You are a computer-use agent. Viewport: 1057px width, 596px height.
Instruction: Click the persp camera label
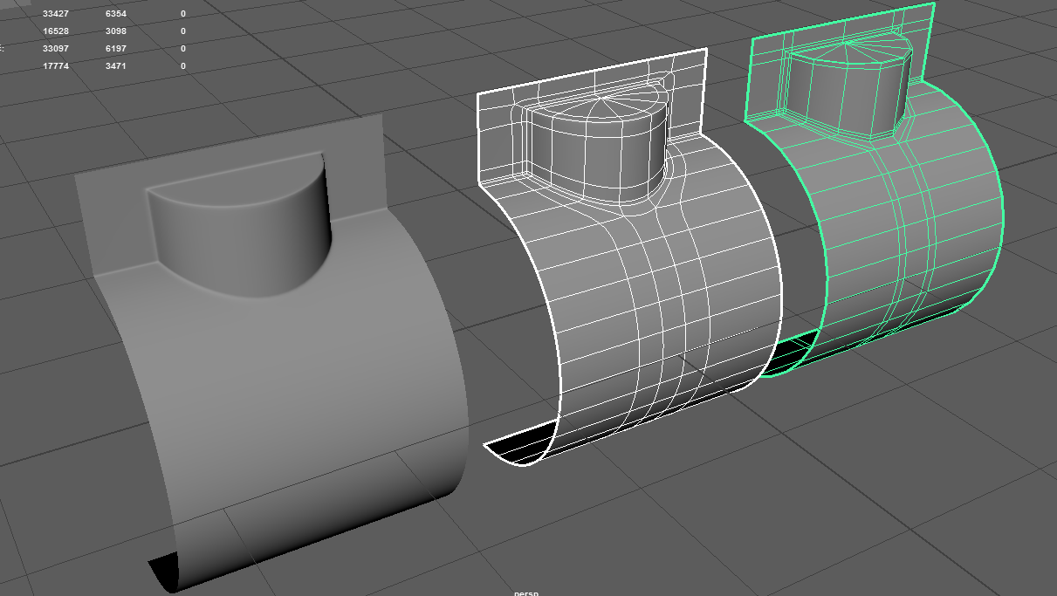526,593
